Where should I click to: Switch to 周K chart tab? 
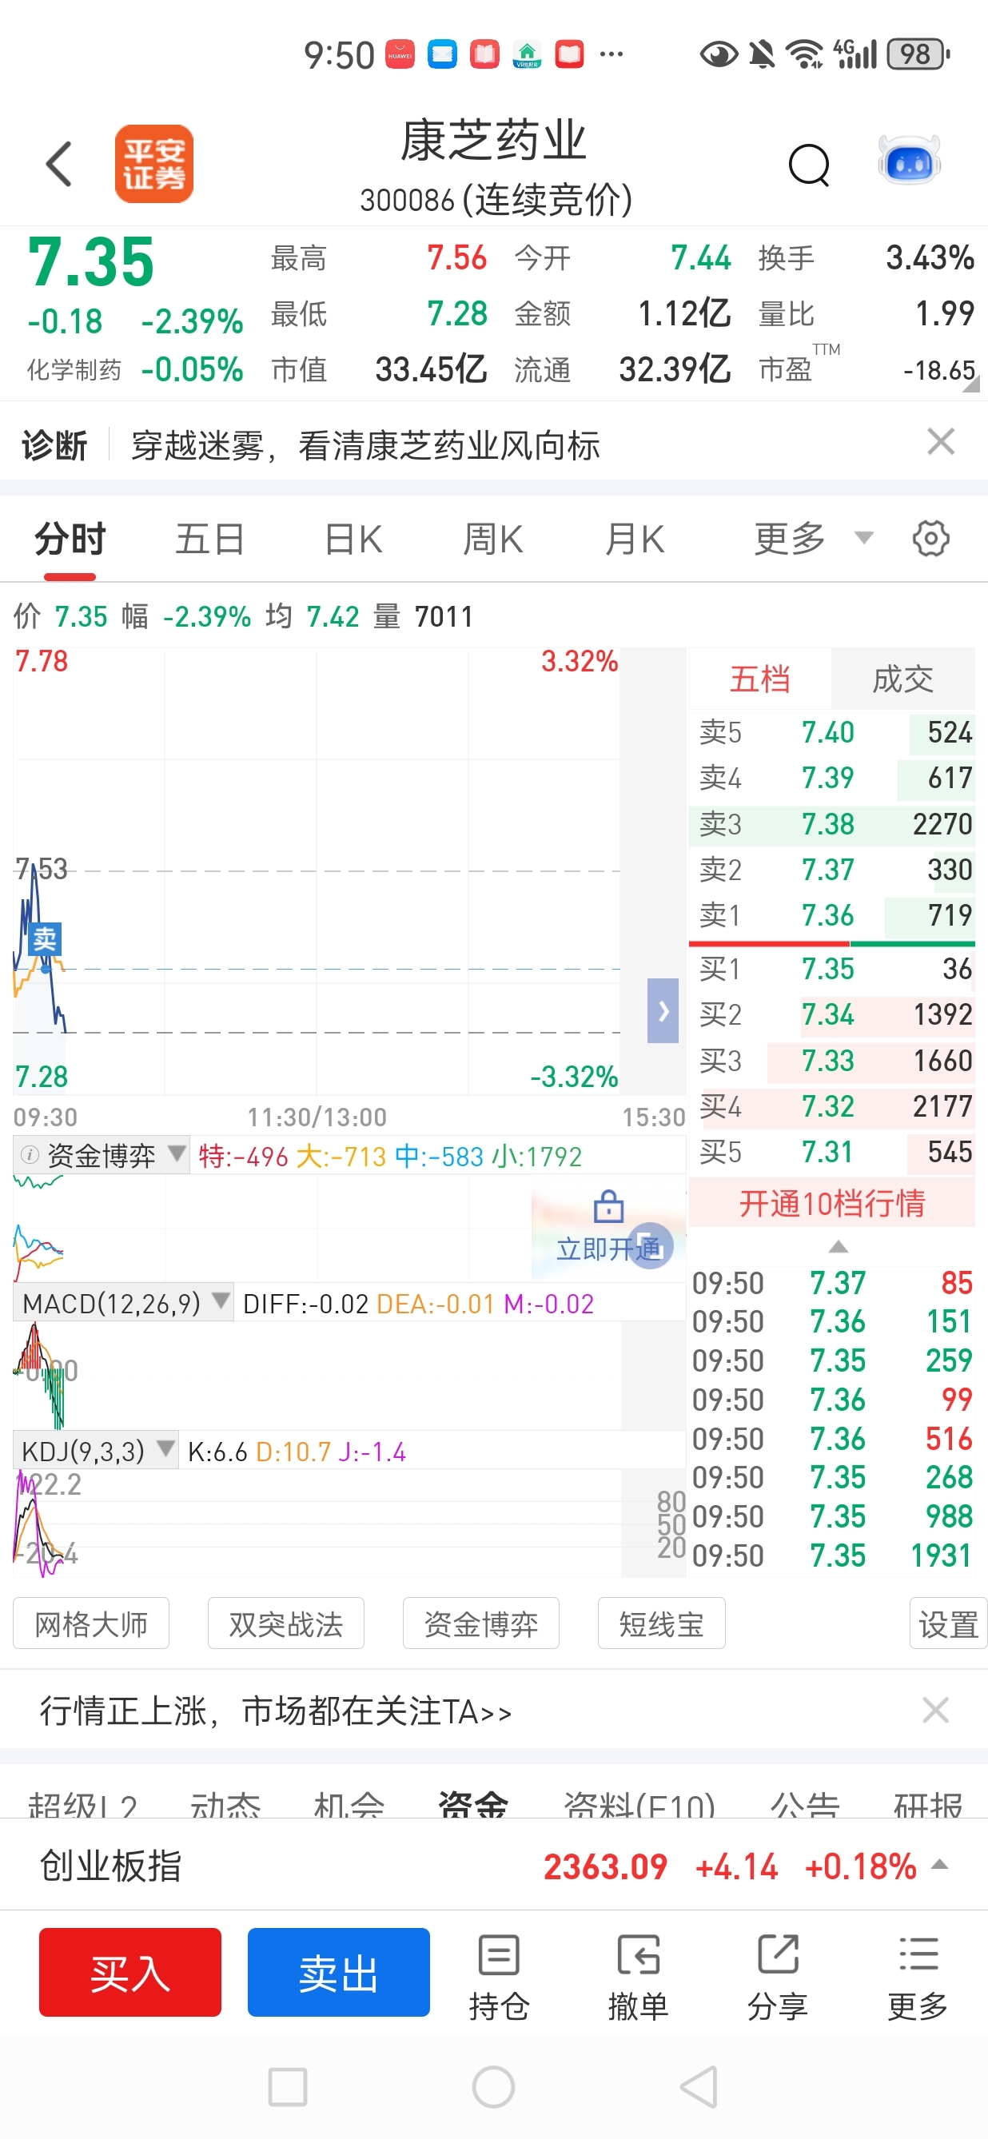tap(492, 540)
